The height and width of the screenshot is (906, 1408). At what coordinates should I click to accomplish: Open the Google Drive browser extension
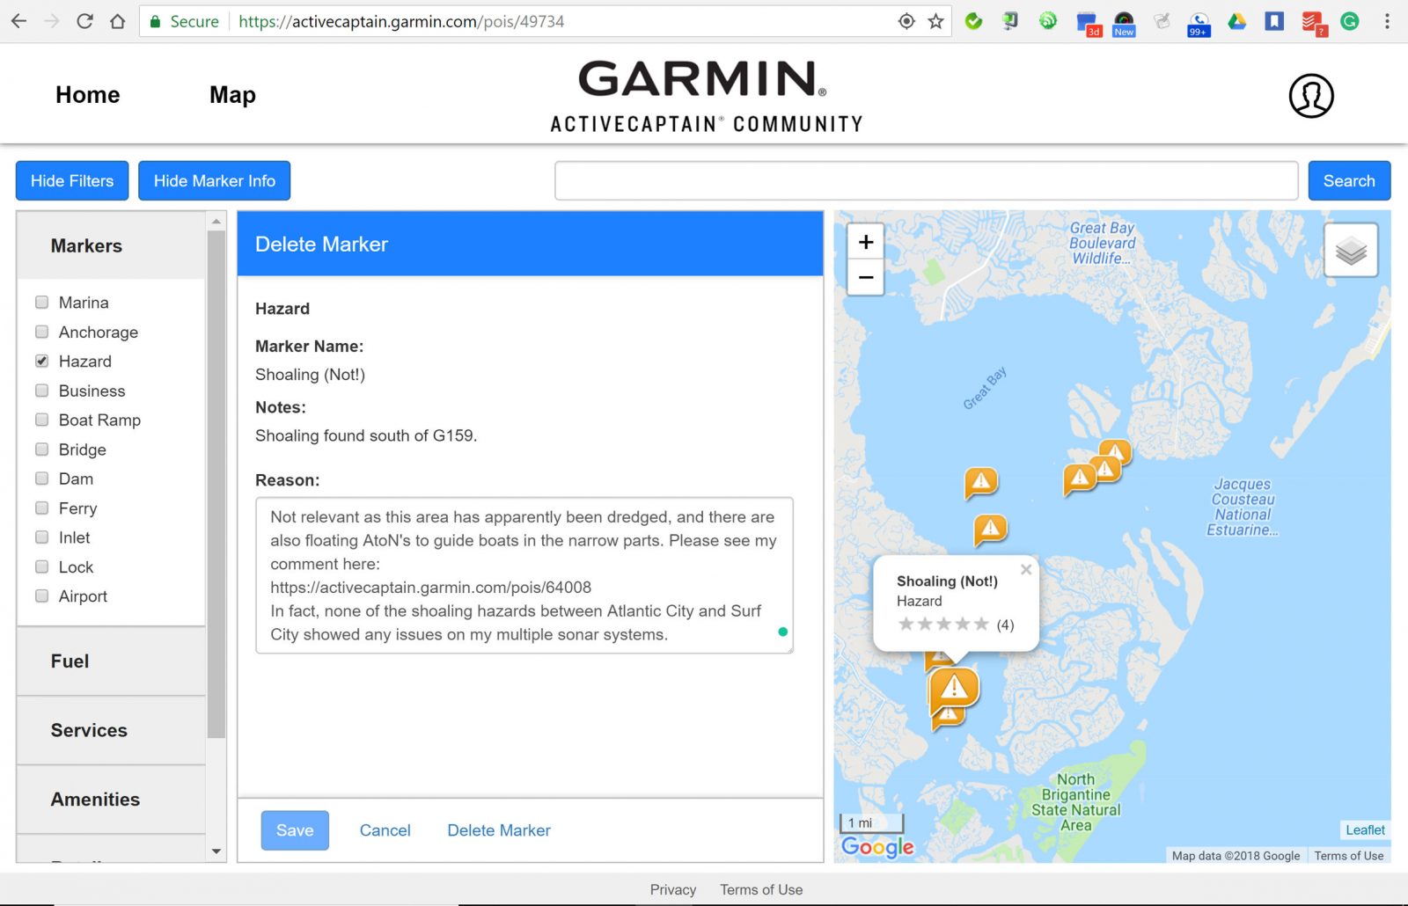click(x=1236, y=21)
